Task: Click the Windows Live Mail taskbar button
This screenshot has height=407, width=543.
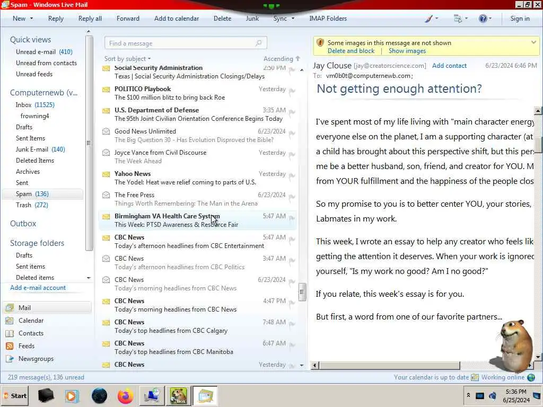Action: (205, 396)
